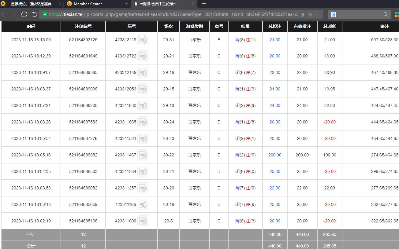
Task: Click subtotal payout 205.65 in 小计 row
Action: point(330,235)
